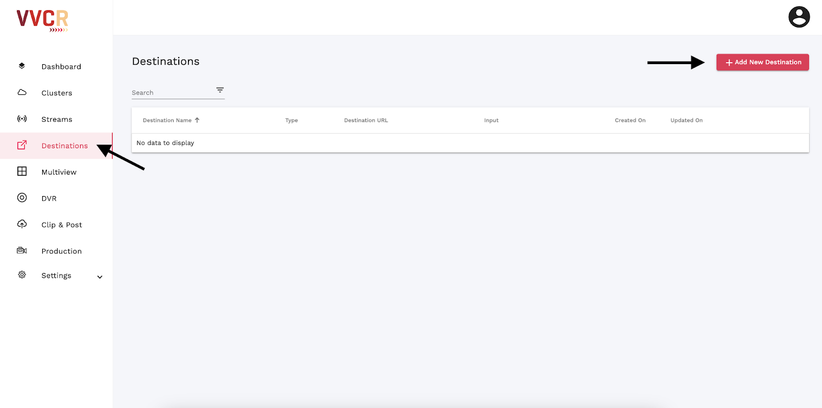This screenshot has height=408, width=822.
Task: Click the Production camera icon
Action: coord(22,250)
